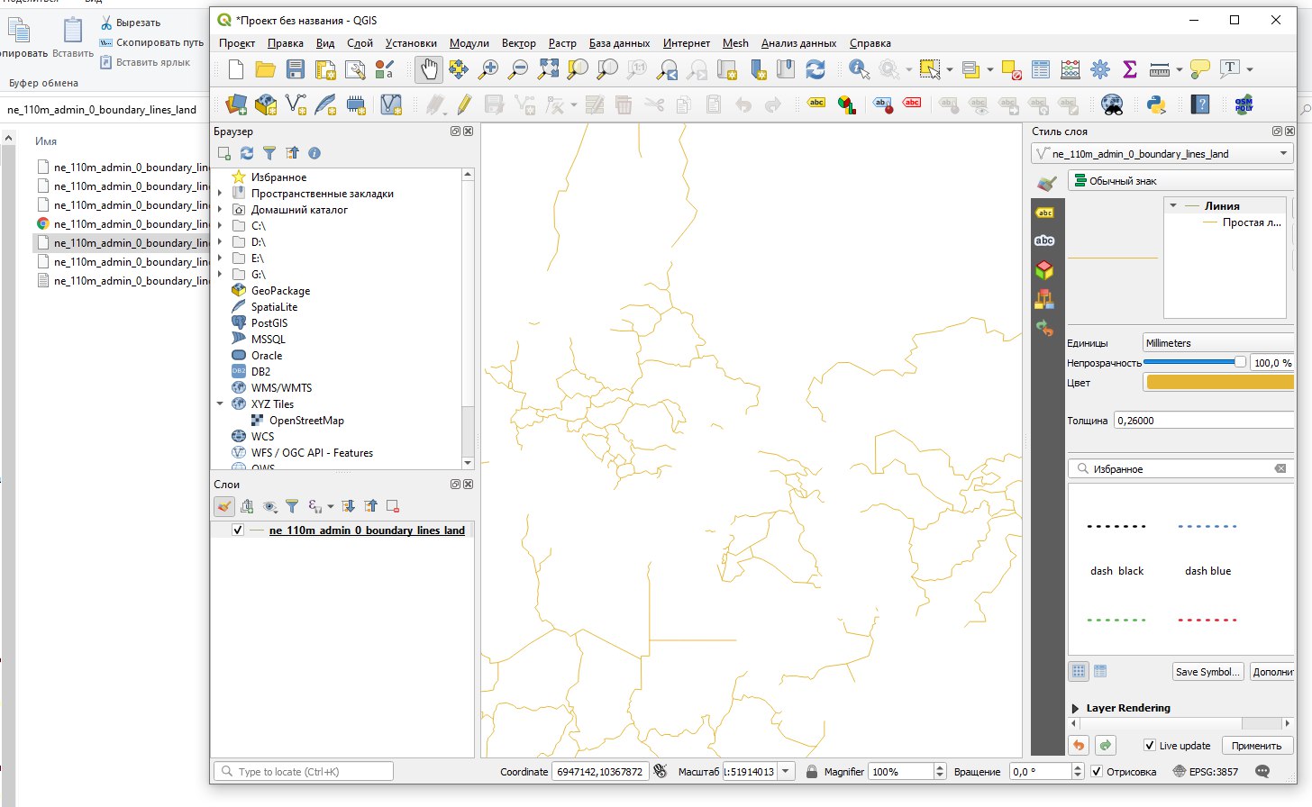Open project using yellow folder icon

265,69
